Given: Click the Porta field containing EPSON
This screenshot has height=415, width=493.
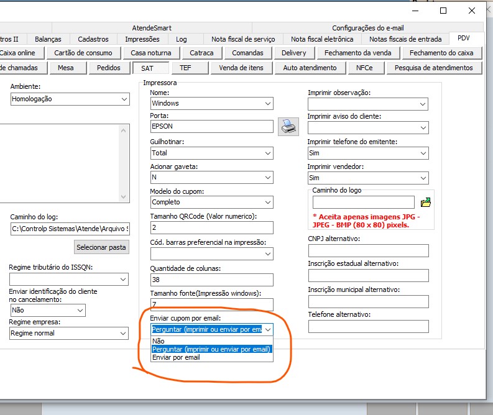Looking at the screenshot, I should tap(211, 126).
